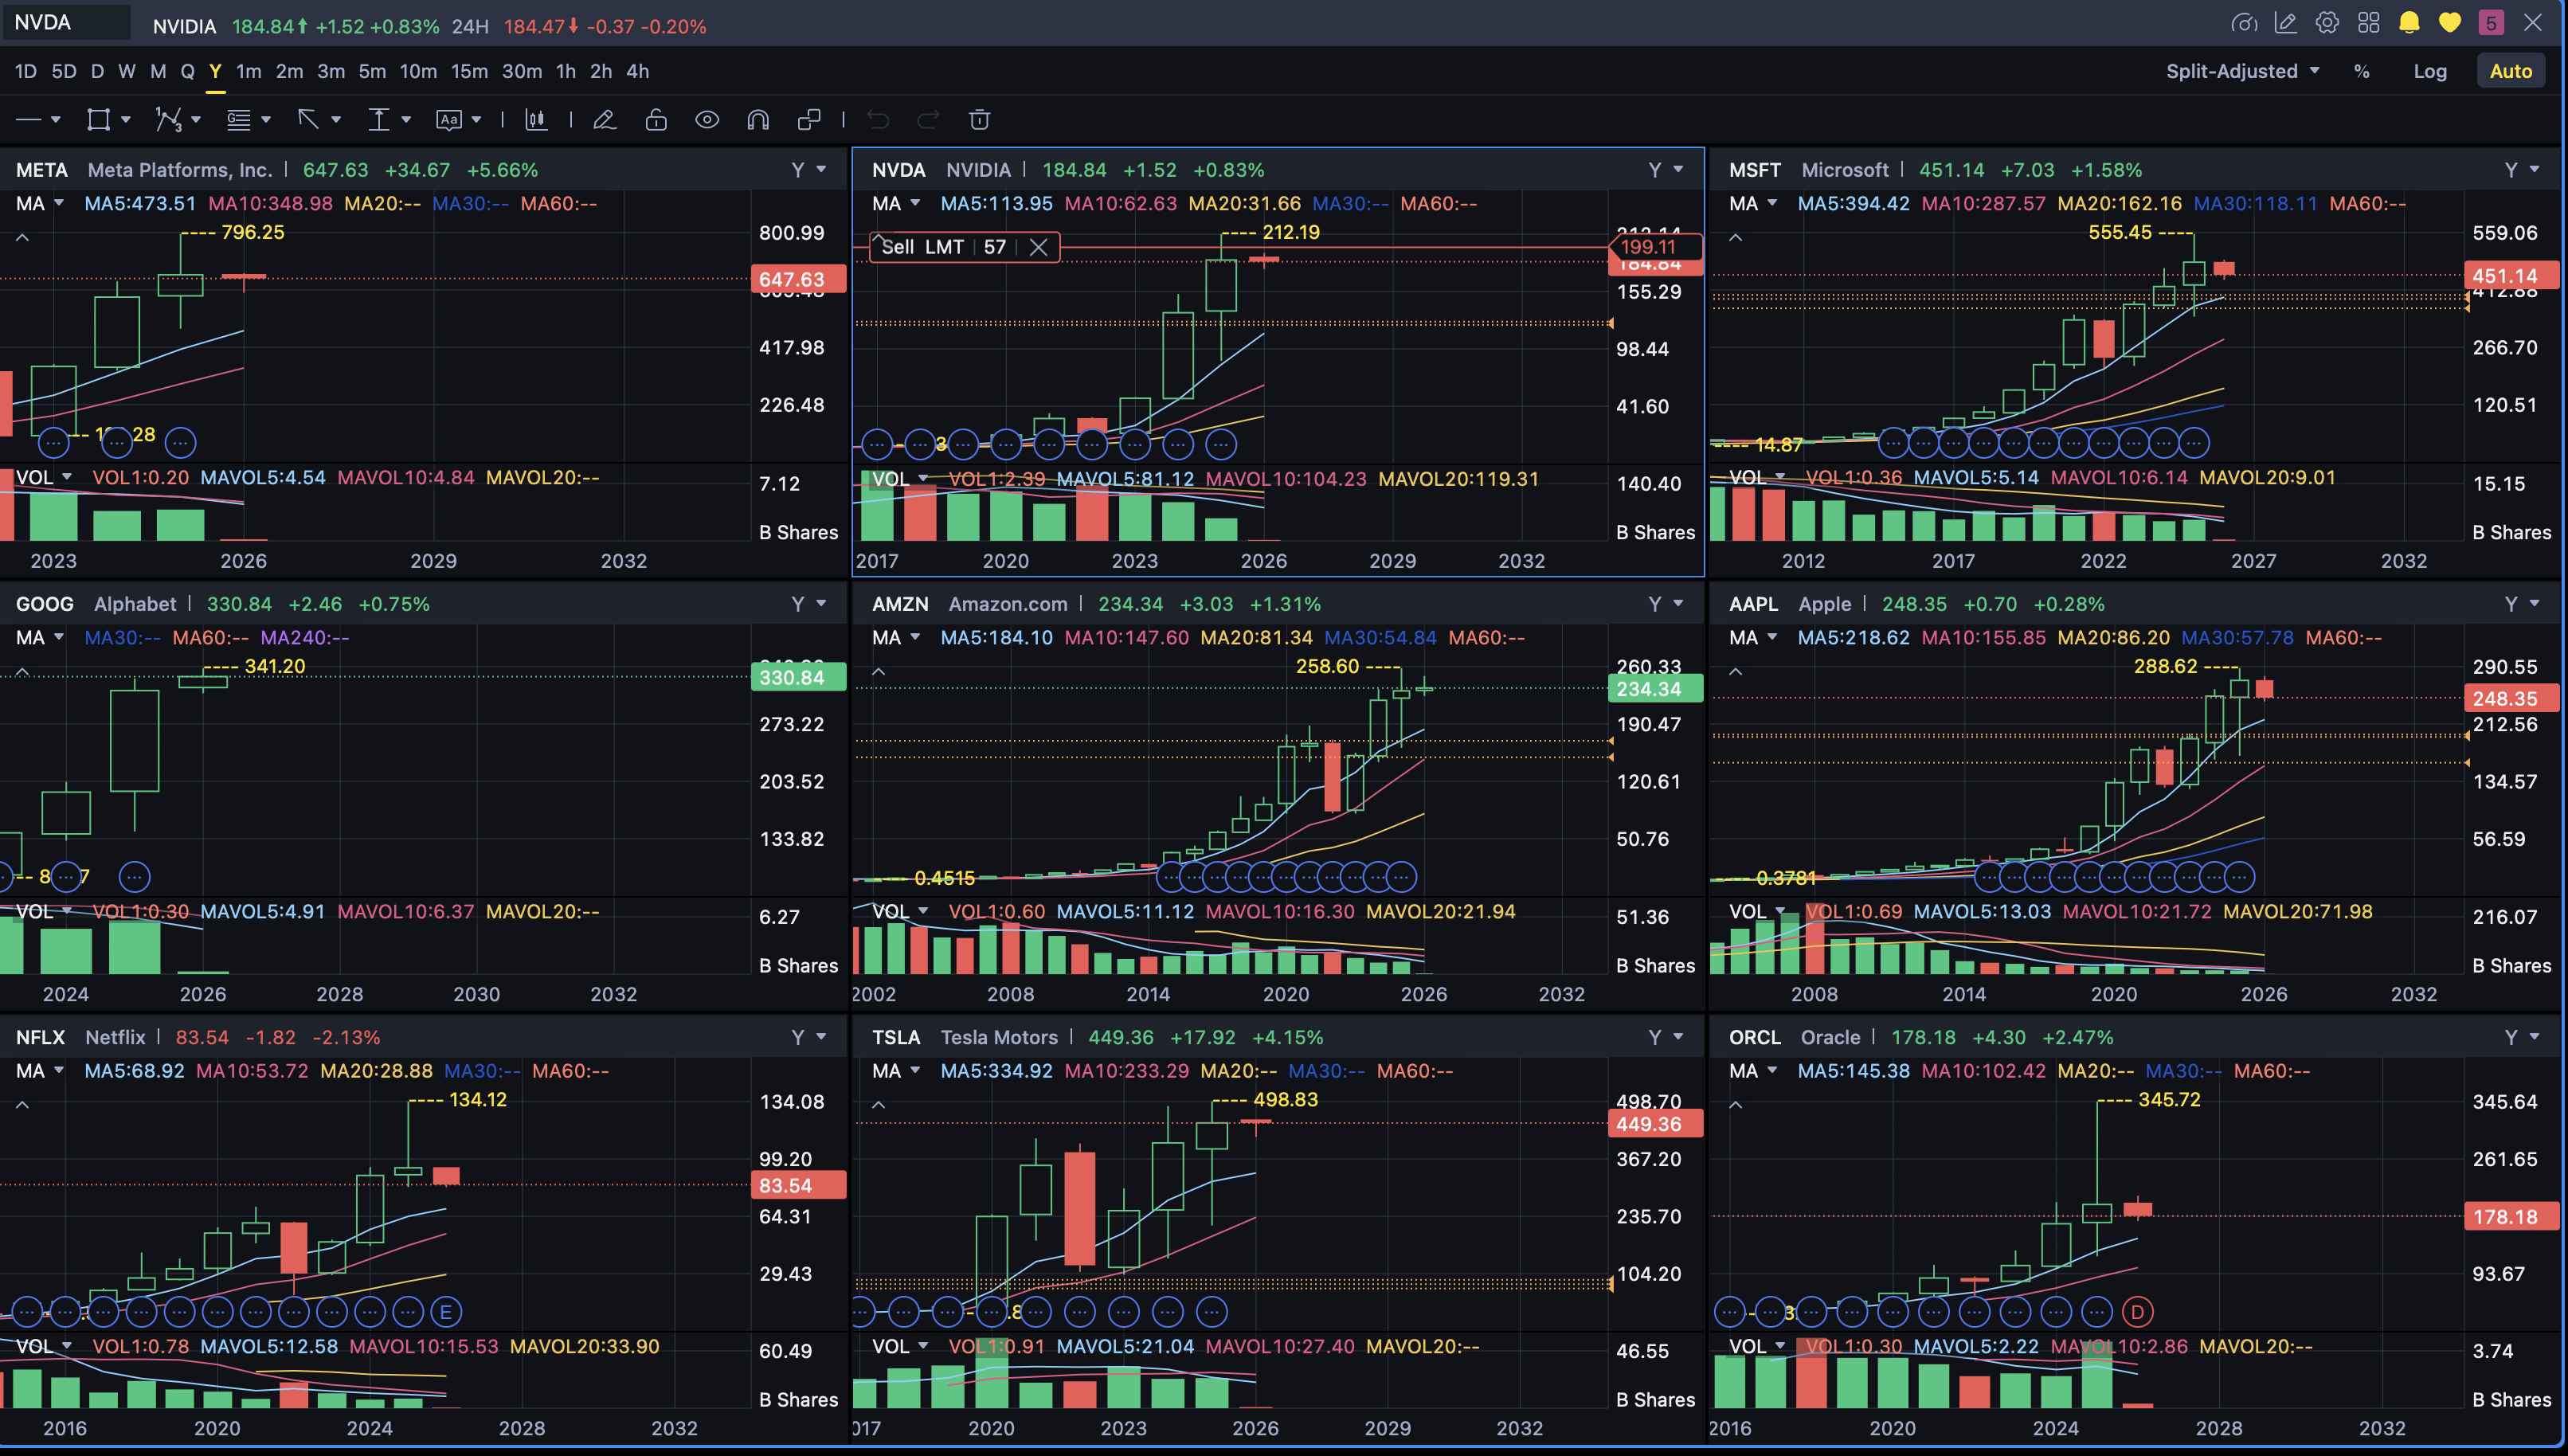This screenshot has height=1456, width=2568.
Task: Select the price range measure tool
Action: [378, 120]
